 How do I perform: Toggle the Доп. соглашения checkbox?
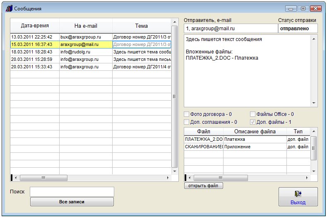(x=187, y=122)
